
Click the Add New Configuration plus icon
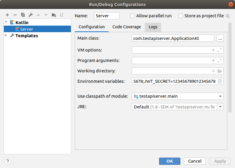(7, 15)
